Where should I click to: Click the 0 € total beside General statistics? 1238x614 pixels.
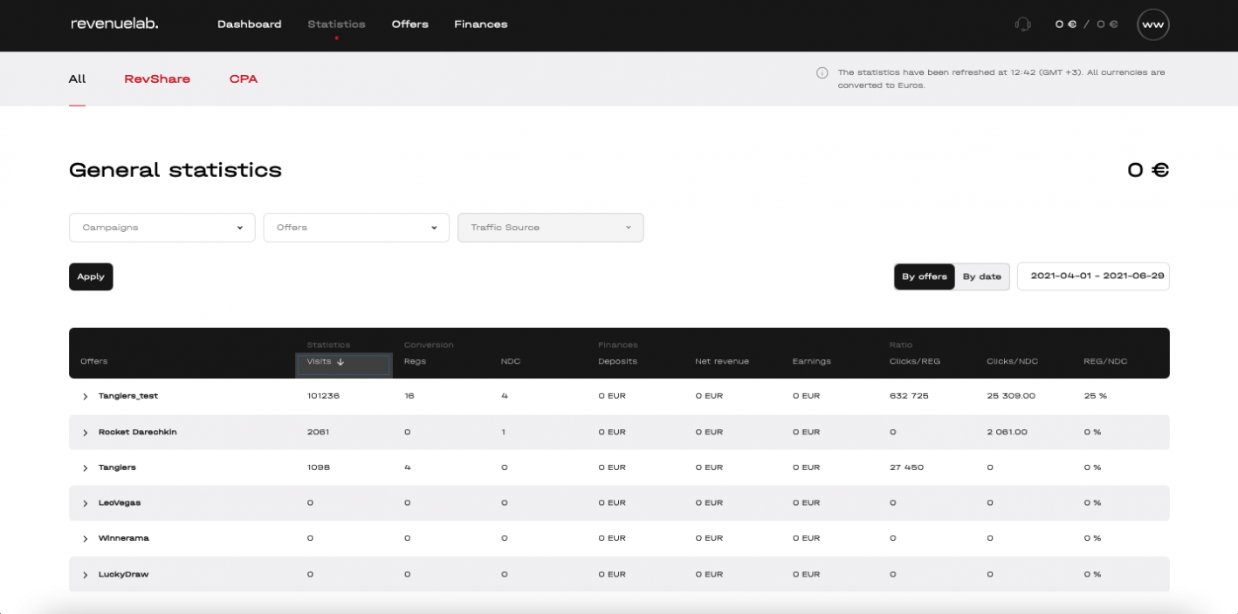pyautogui.click(x=1148, y=170)
